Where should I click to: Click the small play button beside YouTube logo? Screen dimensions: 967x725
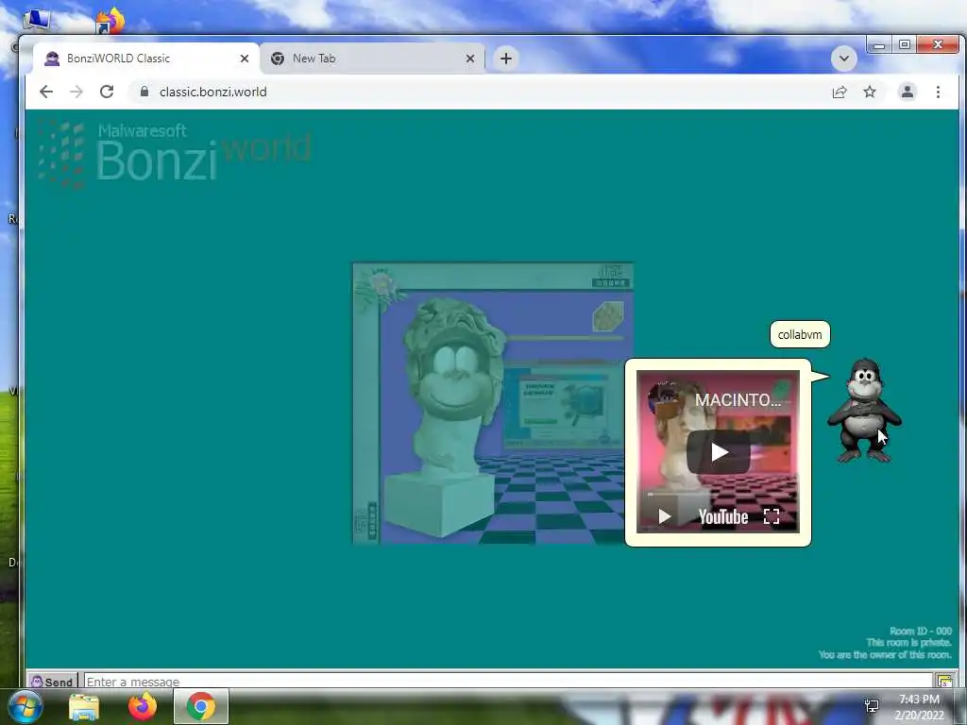664,516
